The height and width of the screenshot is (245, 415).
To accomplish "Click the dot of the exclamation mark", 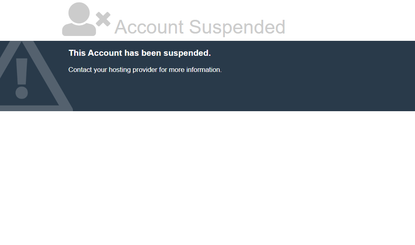I will click(21, 93).
